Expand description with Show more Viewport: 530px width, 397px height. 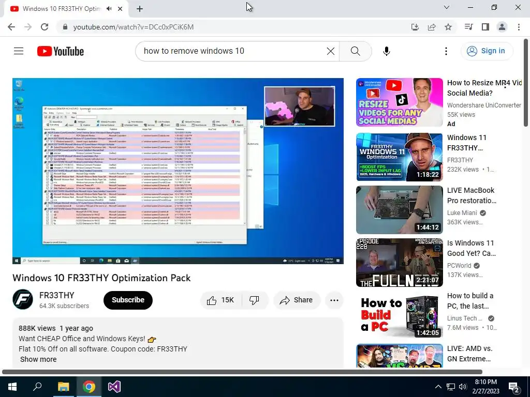tap(38, 360)
